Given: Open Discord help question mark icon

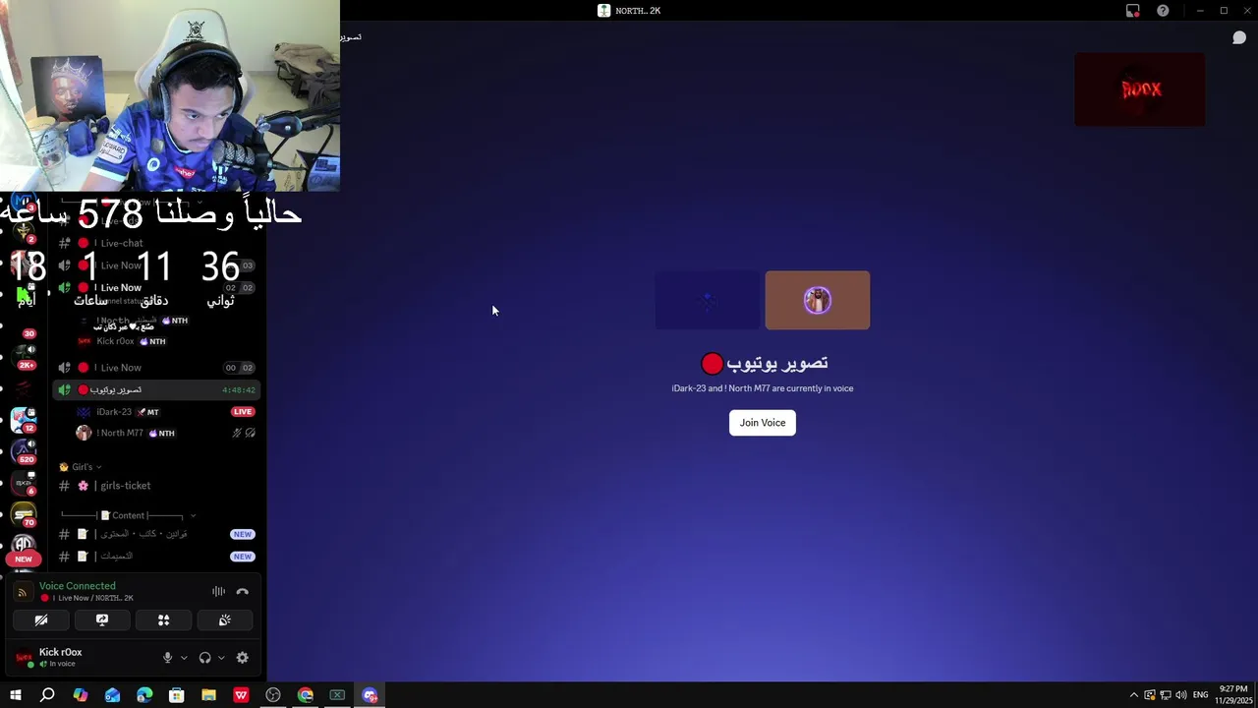Looking at the screenshot, I should point(1163,11).
